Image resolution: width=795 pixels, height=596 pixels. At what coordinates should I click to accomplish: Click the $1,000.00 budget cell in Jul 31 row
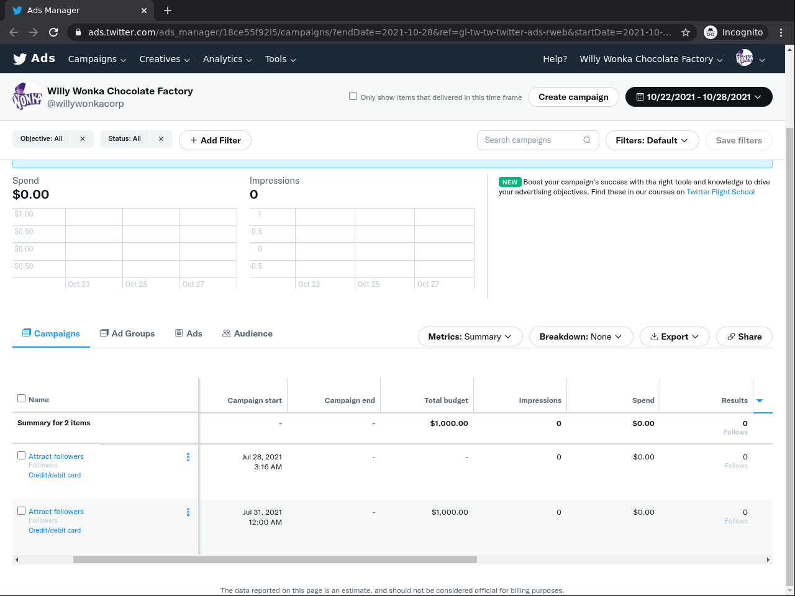pyautogui.click(x=450, y=512)
